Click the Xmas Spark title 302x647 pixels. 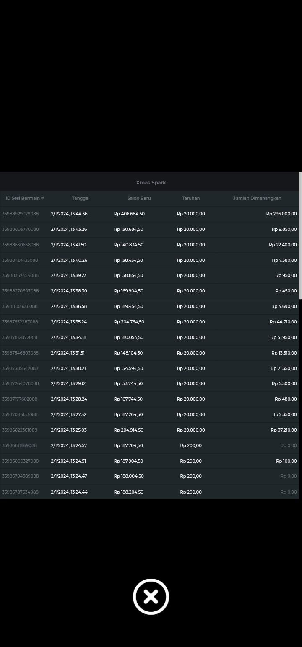coord(151,183)
